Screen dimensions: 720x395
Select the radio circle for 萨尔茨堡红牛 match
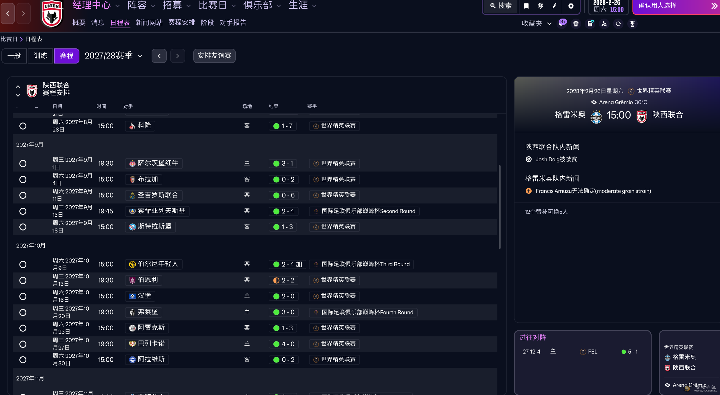point(23,164)
